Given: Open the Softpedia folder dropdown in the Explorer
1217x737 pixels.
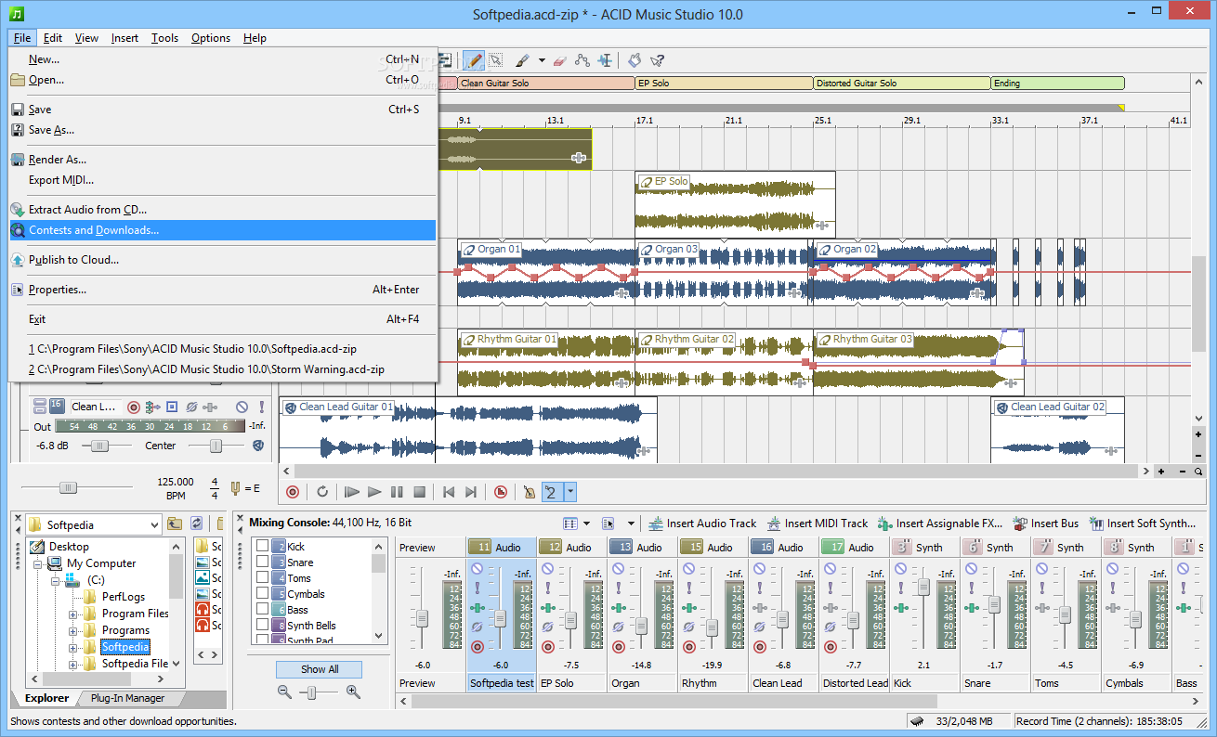Looking at the screenshot, I should pos(153,524).
